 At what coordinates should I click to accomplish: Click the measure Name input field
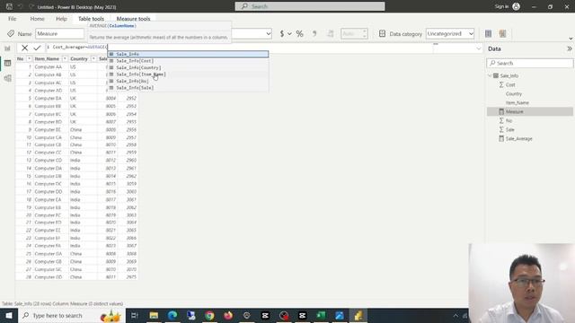60,34
